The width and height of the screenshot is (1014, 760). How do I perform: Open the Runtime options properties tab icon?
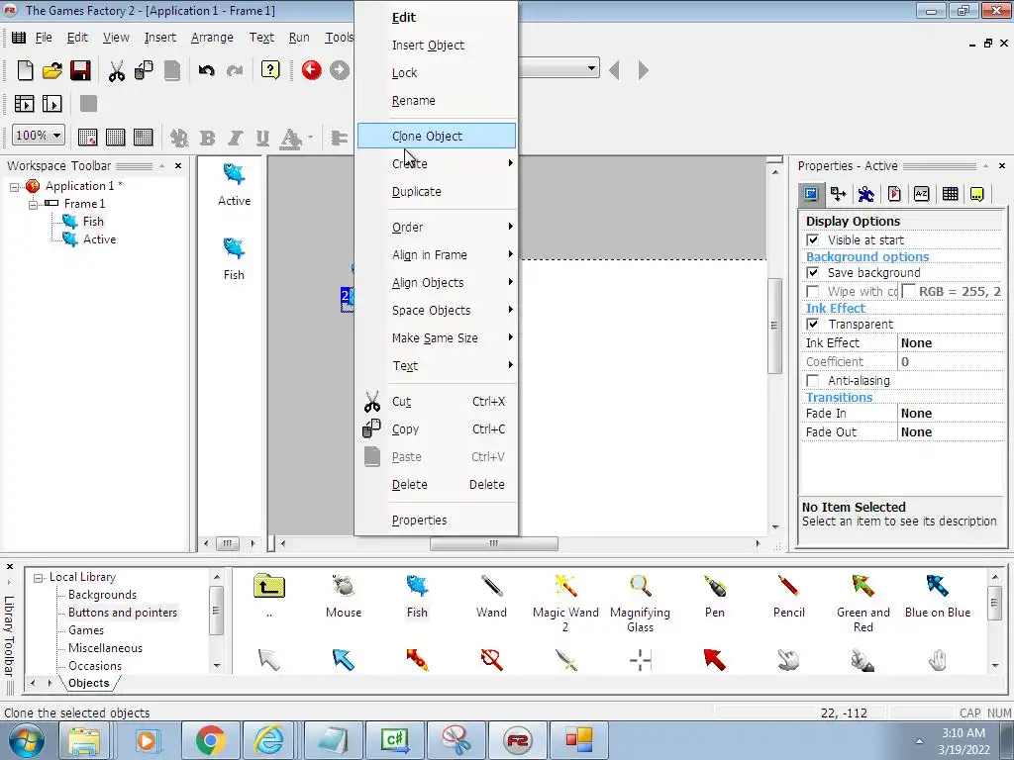pos(894,194)
